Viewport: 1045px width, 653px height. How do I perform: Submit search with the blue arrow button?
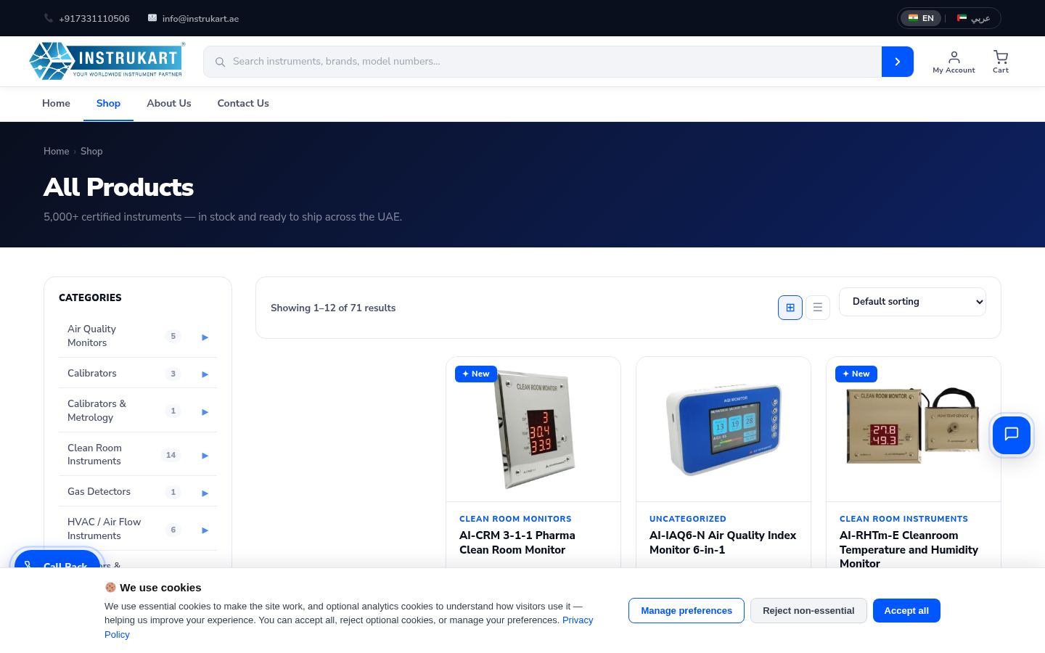pos(898,62)
